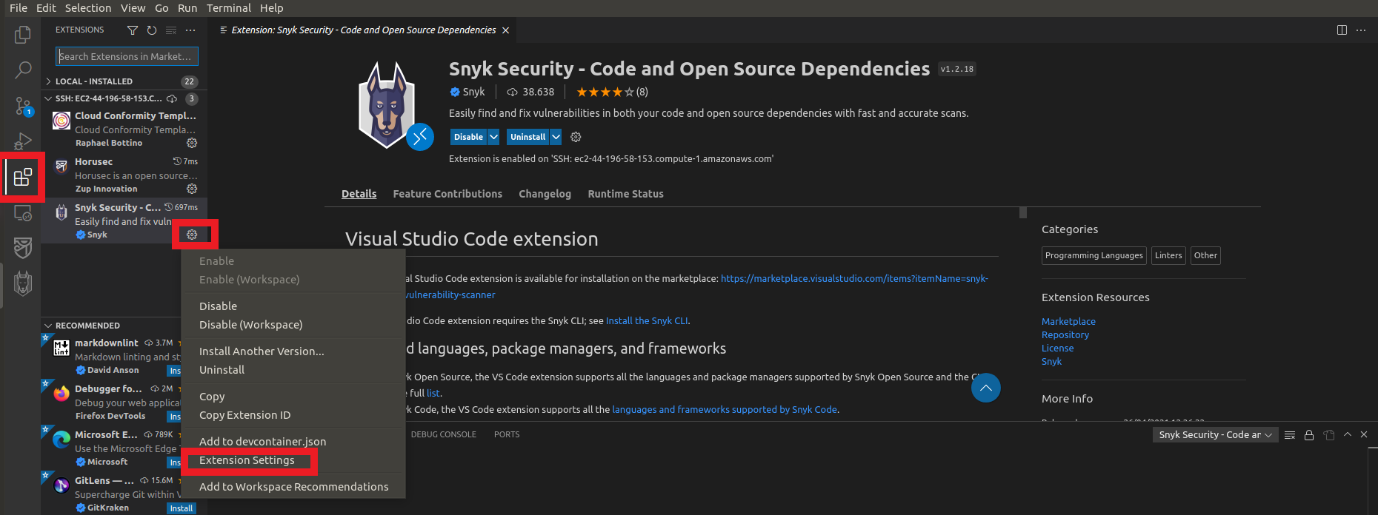Image resolution: width=1378 pixels, height=515 pixels.
Task: Open Marketplace link under Extension Resources
Action: click(1068, 322)
